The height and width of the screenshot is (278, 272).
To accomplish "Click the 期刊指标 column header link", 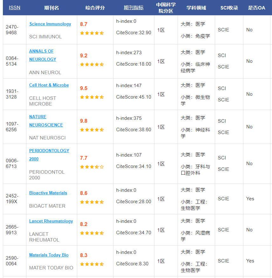I will click(133, 8).
